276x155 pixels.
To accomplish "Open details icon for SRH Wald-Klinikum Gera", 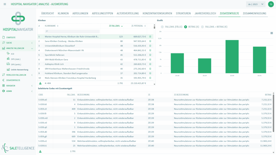I will tap(150, 59).
